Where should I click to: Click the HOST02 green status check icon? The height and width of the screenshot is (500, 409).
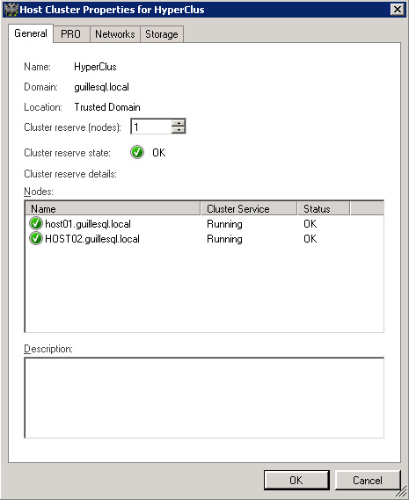pos(36,238)
